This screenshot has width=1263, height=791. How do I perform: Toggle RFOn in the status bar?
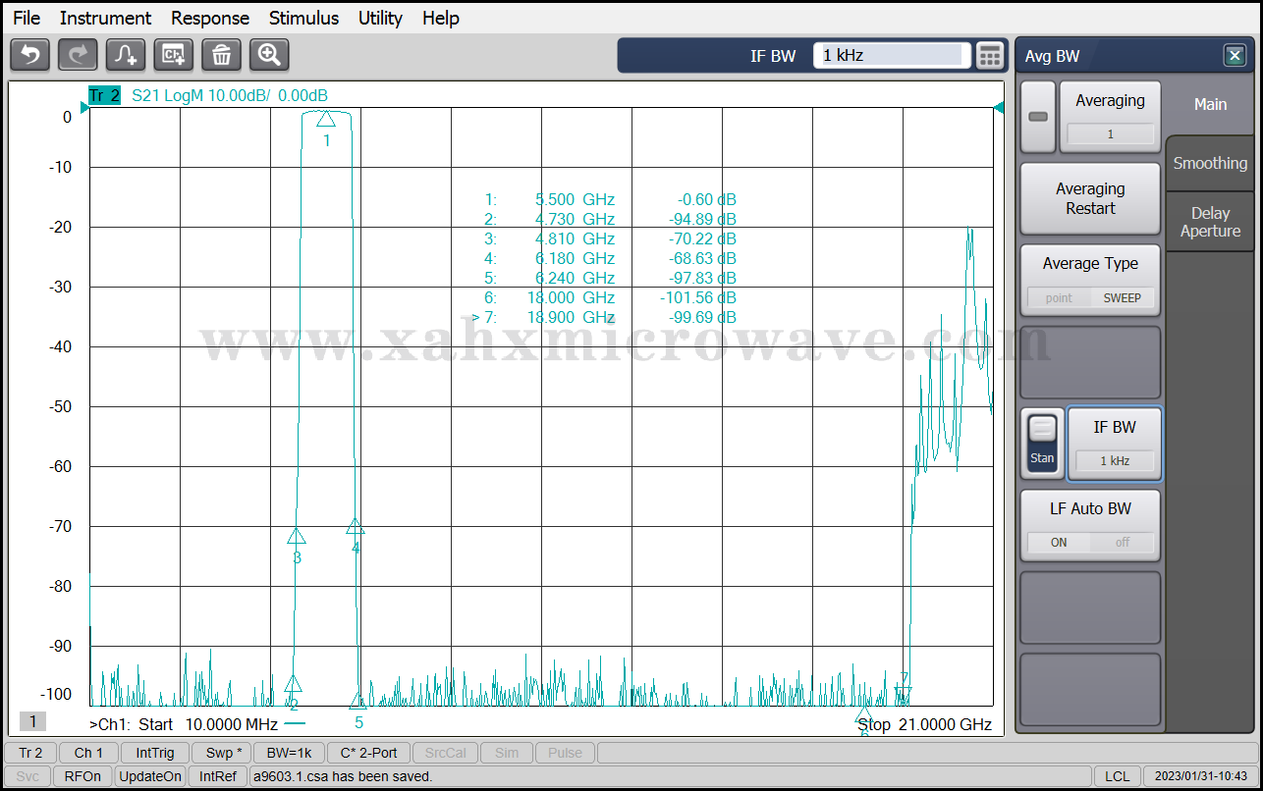click(x=82, y=776)
